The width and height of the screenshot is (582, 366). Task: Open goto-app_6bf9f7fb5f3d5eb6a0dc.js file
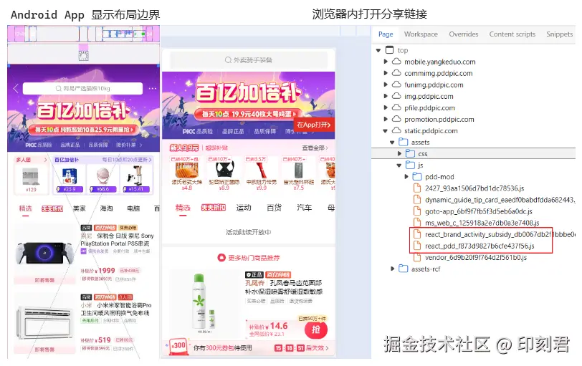[479, 211]
